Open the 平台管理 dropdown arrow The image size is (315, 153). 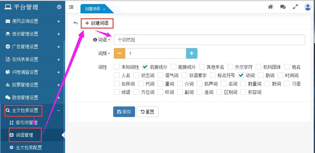point(59,7)
